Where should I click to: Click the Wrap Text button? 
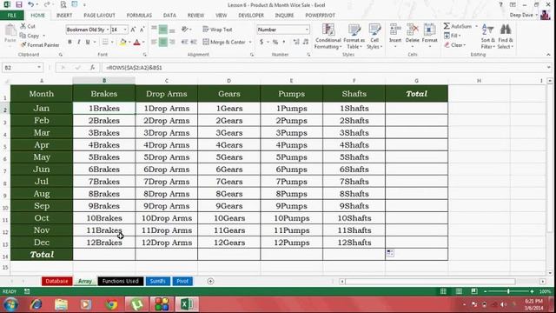(217, 30)
